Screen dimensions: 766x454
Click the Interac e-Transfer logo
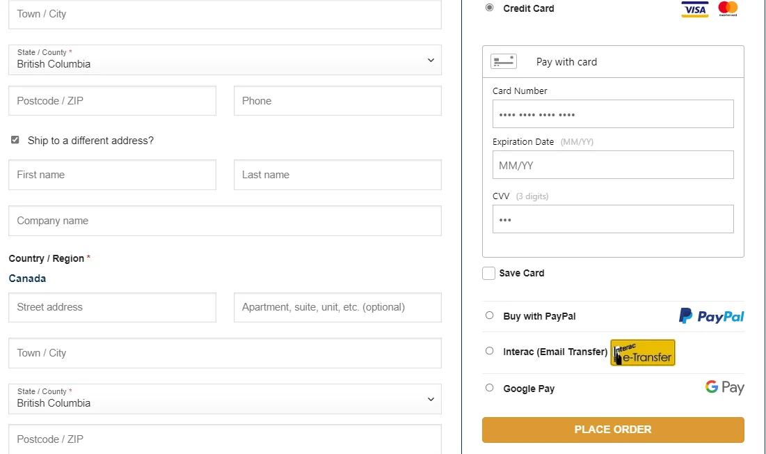(x=643, y=352)
